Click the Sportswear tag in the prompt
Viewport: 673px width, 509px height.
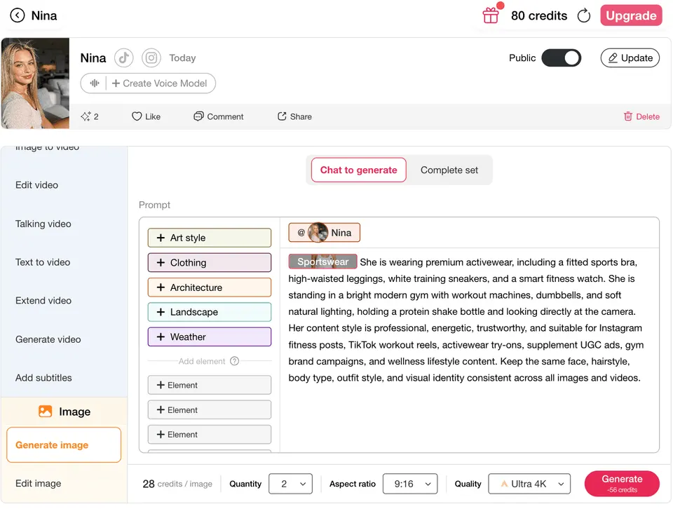(x=322, y=262)
